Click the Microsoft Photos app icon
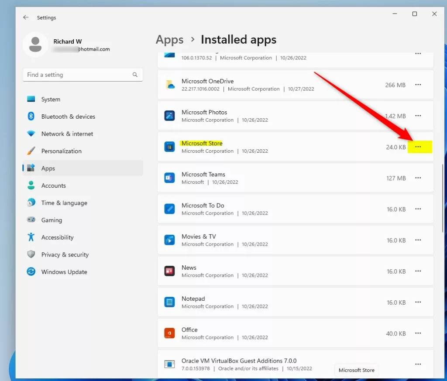447x381 pixels. [x=169, y=116]
